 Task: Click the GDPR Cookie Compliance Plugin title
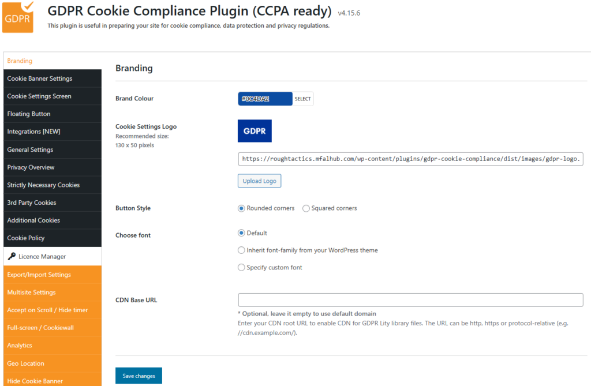click(189, 11)
